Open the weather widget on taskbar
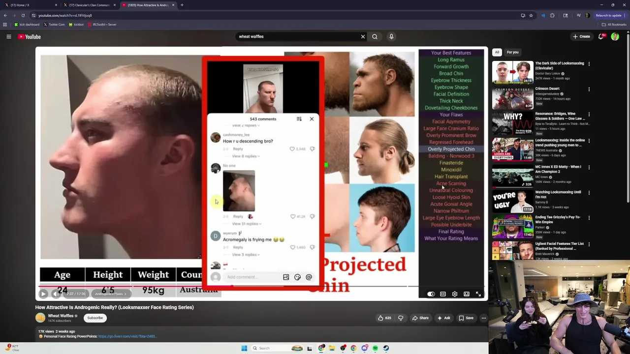 tap(13, 348)
